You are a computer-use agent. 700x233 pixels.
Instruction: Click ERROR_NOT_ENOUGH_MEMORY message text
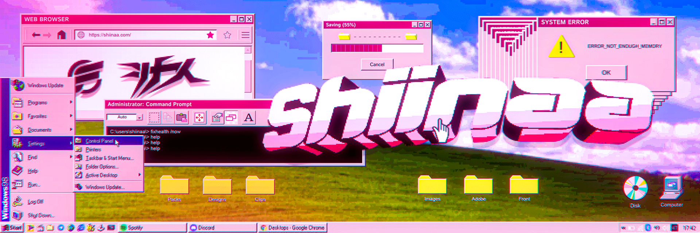coord(625,46)
